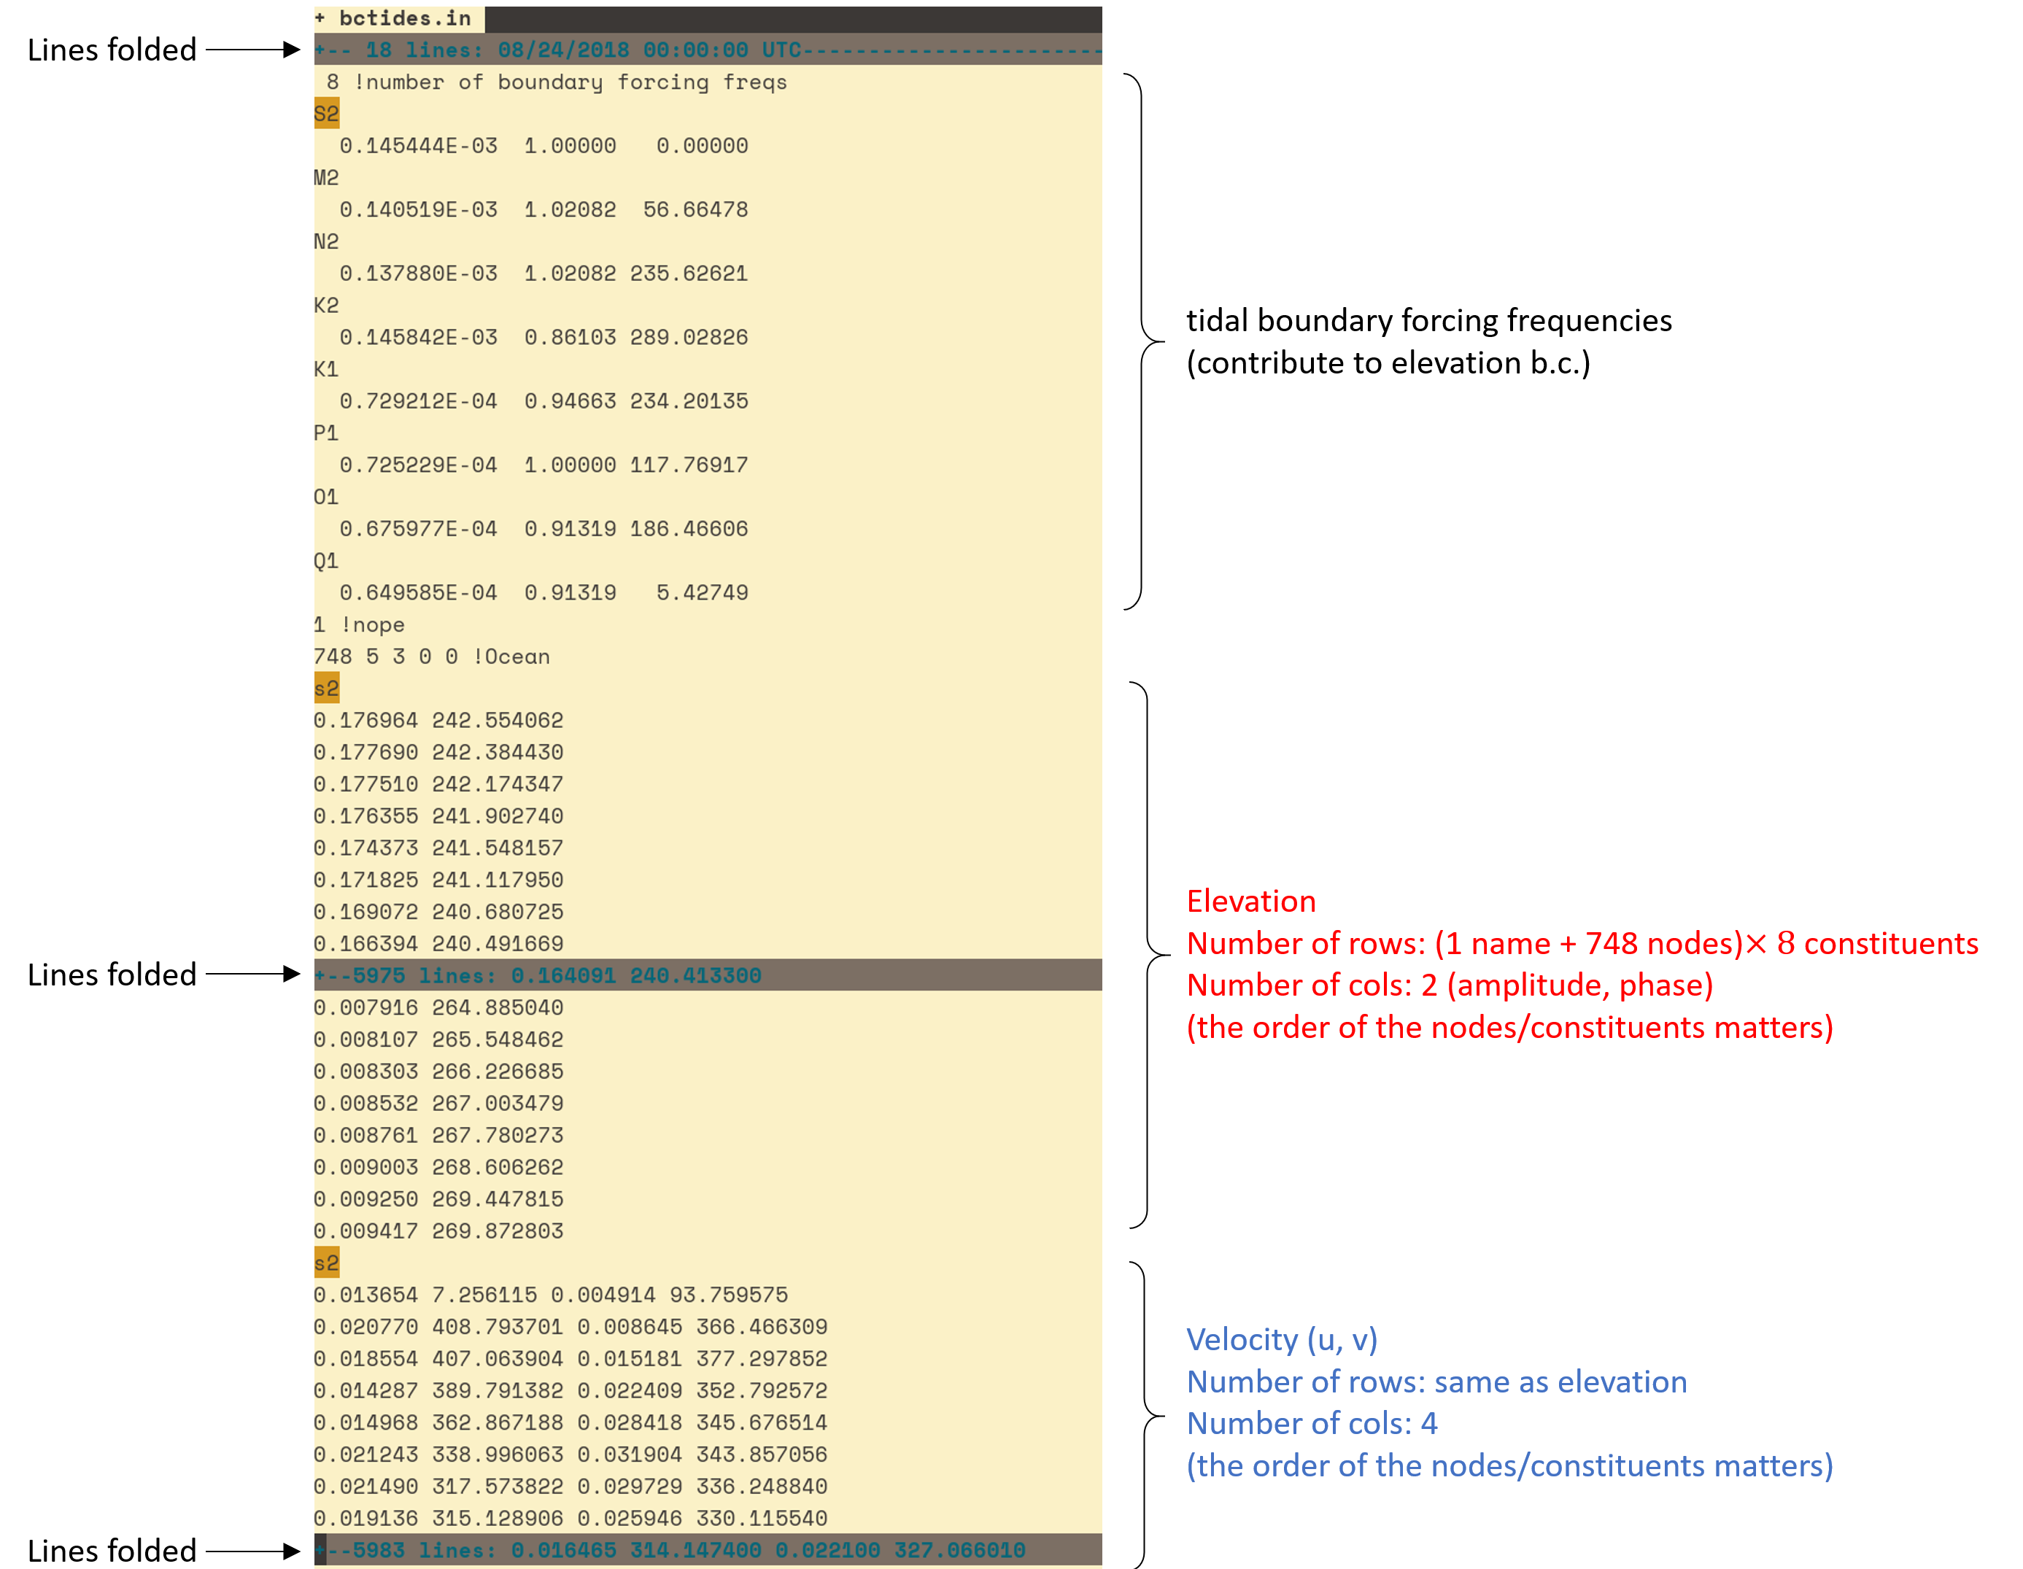2023x1569 pixels.
Task: Click the first lowercase s2 elevation header
Action: tap(326, 688)
